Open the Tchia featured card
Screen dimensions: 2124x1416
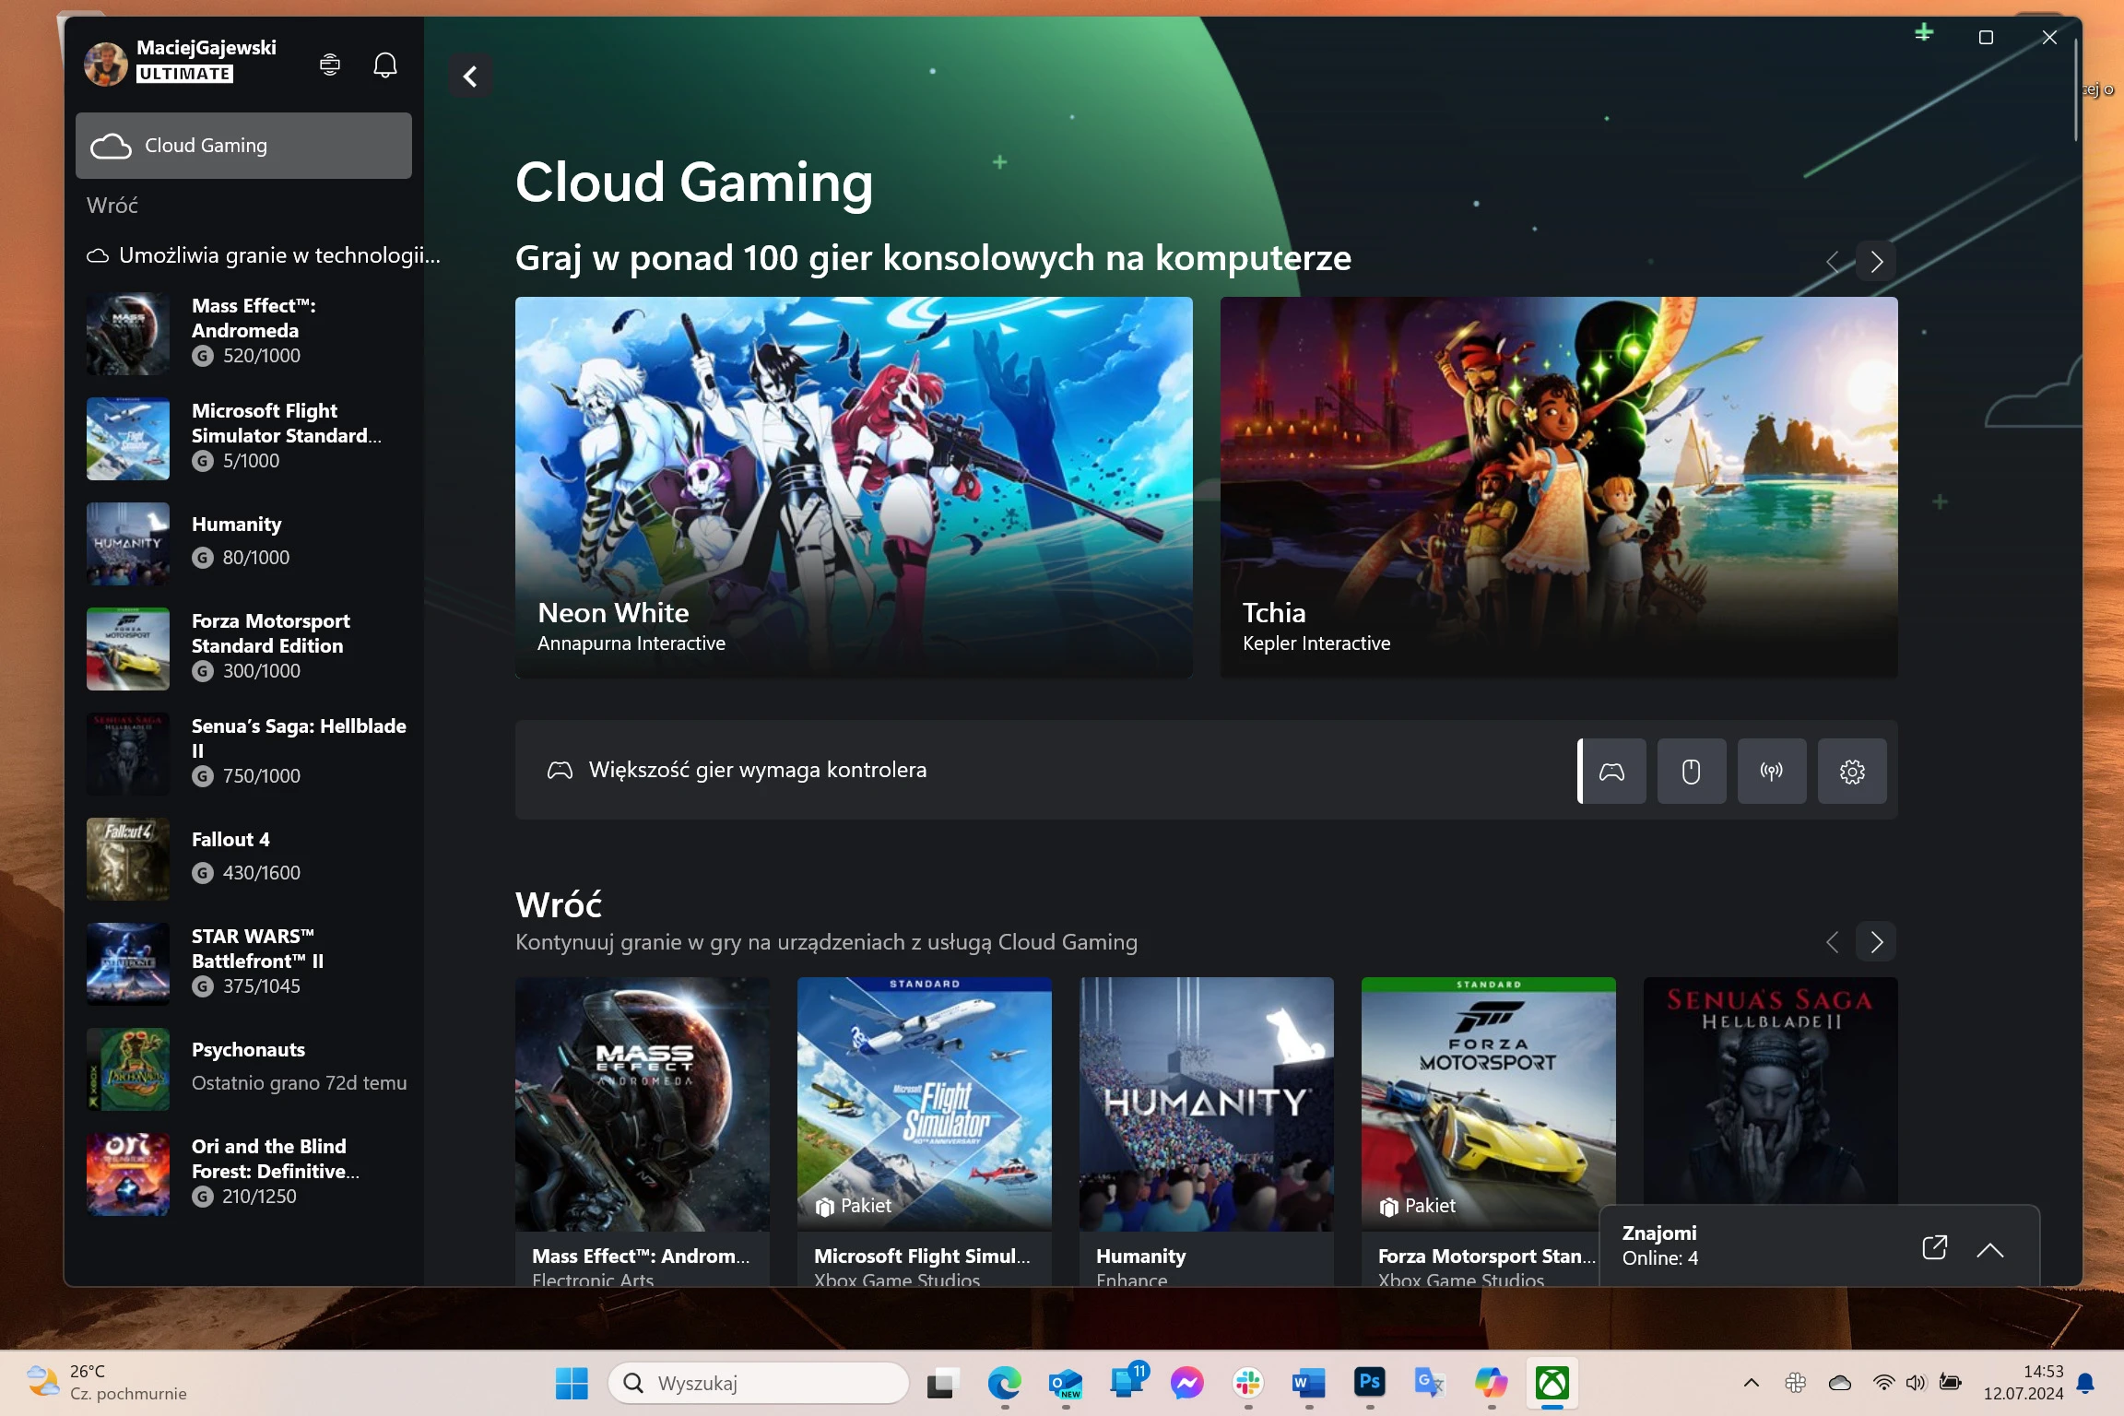click(x=1559, y=487)
